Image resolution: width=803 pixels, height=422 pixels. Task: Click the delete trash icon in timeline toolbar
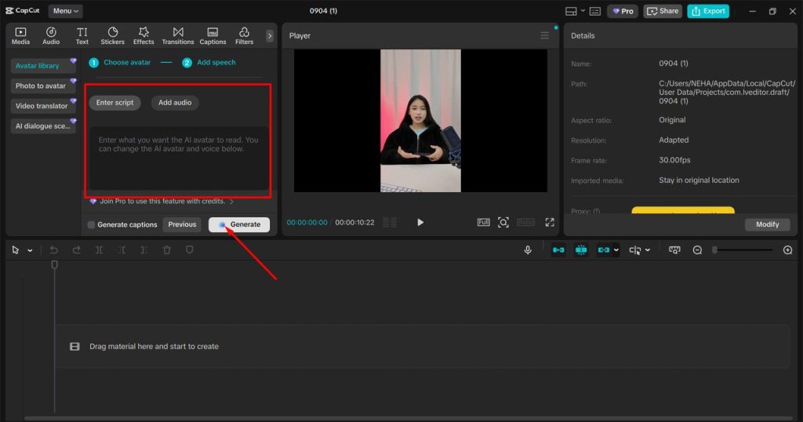[x=166, y=250]
